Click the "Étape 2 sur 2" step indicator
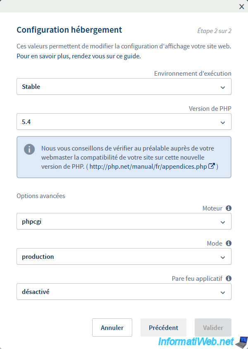This screenshot has height=349, width=248. pos(214,31)
